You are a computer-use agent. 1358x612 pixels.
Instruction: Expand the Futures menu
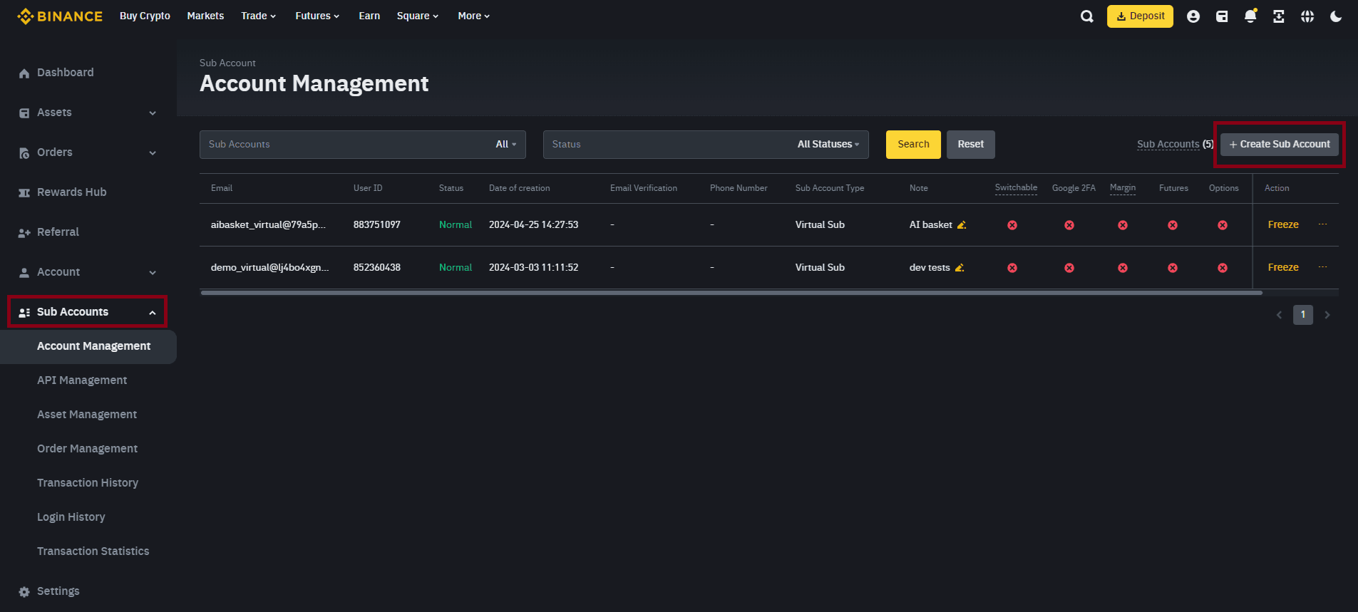point(317,16)
